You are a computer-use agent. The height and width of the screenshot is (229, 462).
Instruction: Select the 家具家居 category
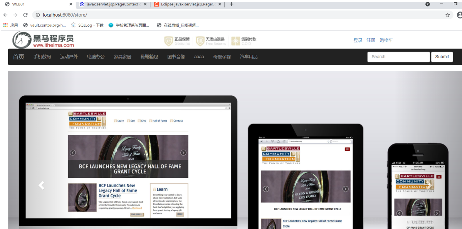point(123,57)
